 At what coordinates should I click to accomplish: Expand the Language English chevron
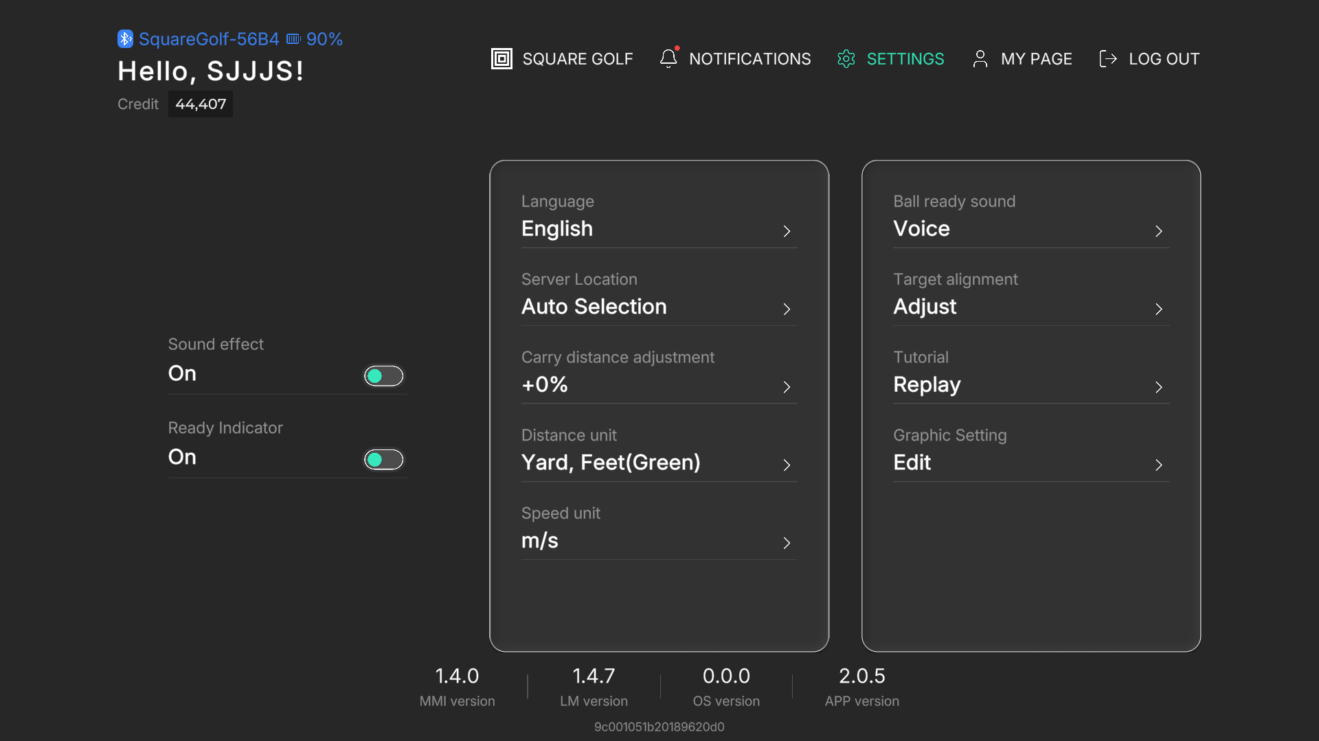787,231
